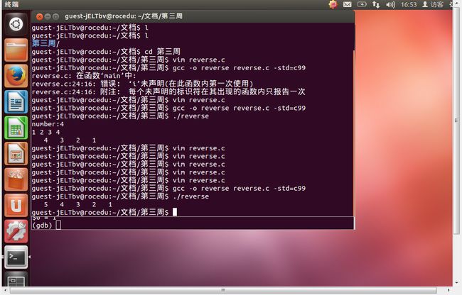Viewport: 462px width, 295px height.
Task: Click the '5 4 3 2 1' output line
Action: 77,204
